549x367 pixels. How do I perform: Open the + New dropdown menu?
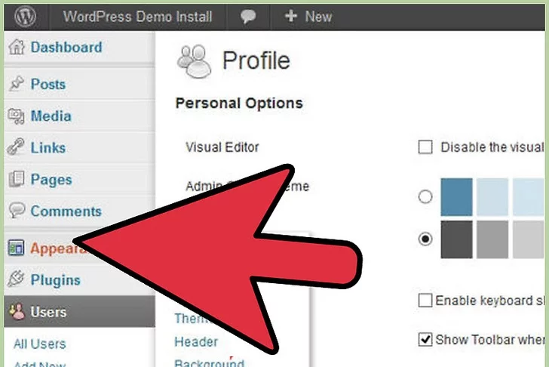[306, 16]
